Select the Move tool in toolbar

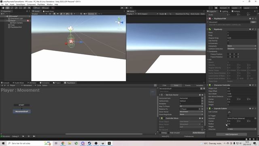coord(7,8)
